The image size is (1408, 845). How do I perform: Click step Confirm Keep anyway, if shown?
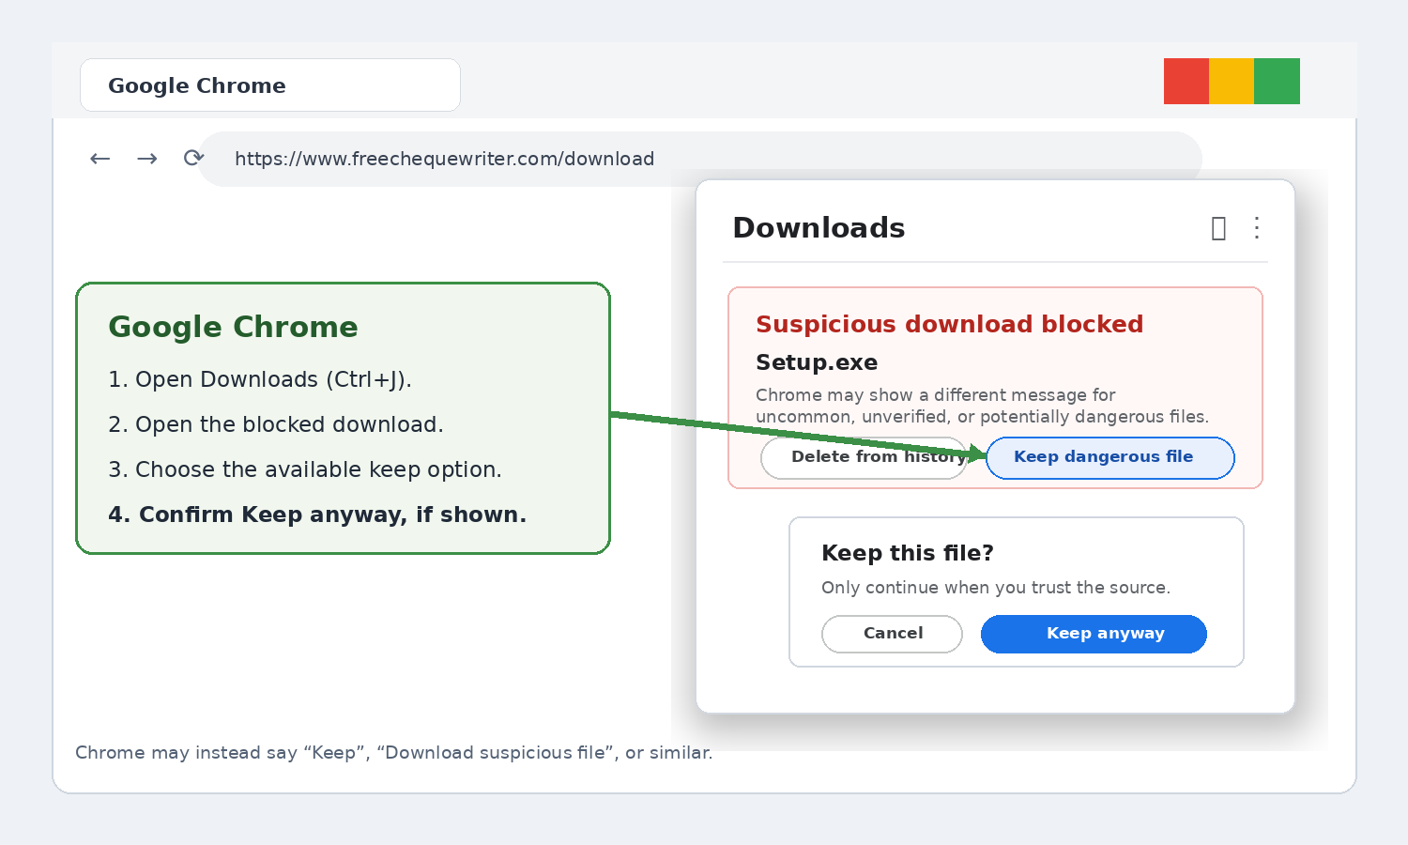pyautogui.click(x=317, y=515)
